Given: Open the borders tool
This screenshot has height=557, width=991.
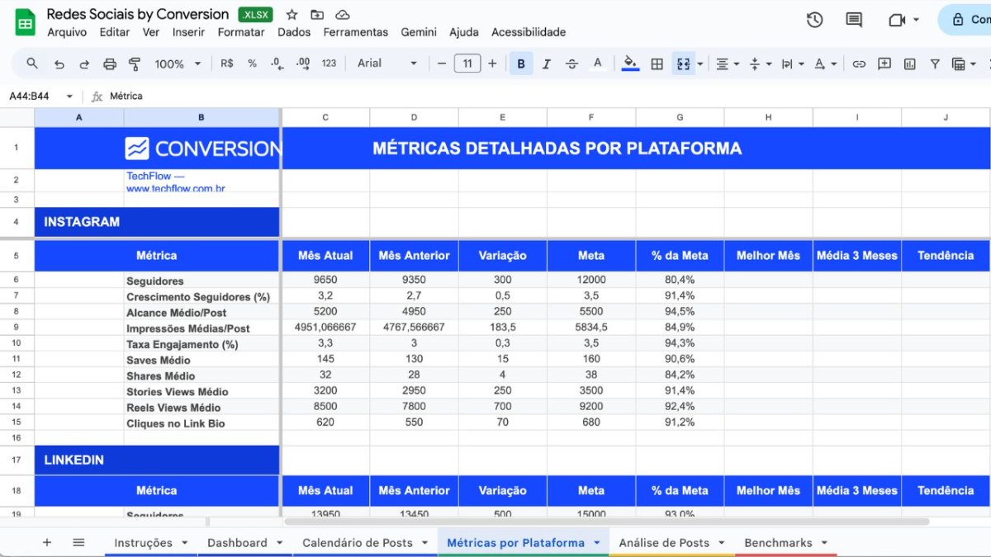Looking at the screenshot, I should pos(657,64).
